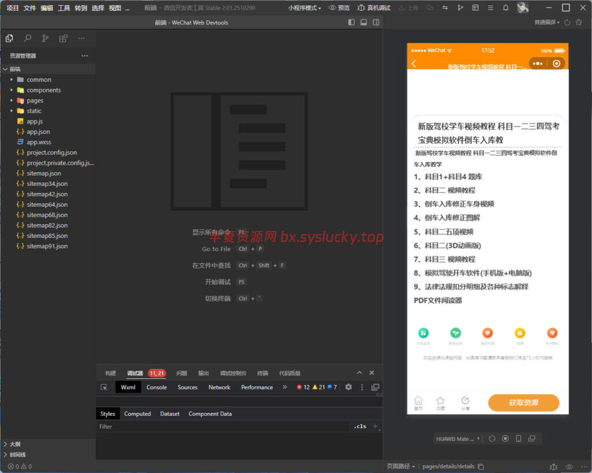592x473 pixels.
Task: Switch to the Console tab
Action: click(x=157, y=388)
